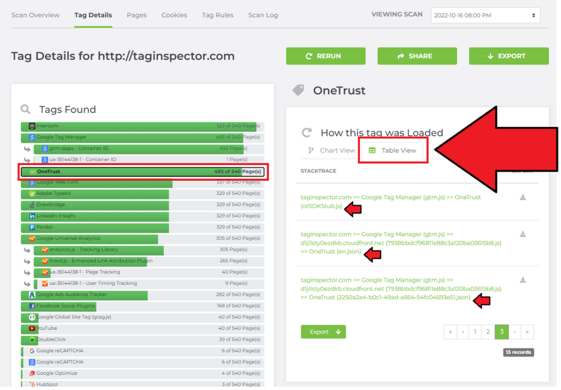Viewport: 561px width, 390px height.
Task: Select linkid.js Enhanced Link Attribution row
Action: pos(149,261)
